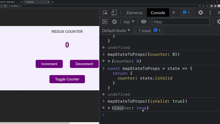Click the Decrement button

[84, 64]
